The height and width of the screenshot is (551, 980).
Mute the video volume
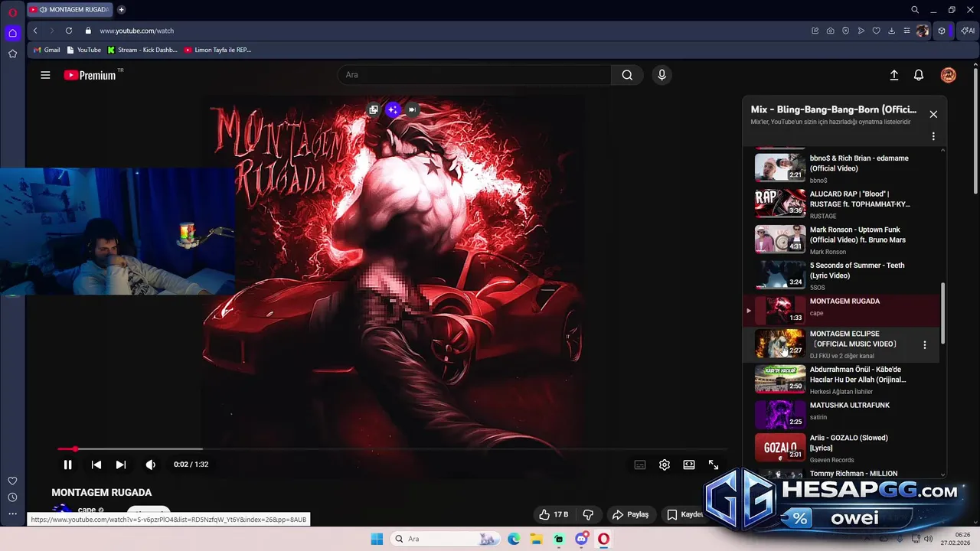[150, 465]
